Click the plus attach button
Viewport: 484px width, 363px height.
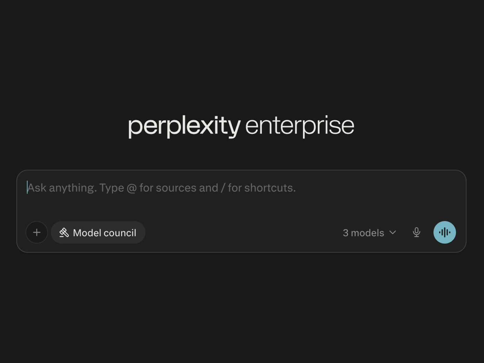(37, 233)
